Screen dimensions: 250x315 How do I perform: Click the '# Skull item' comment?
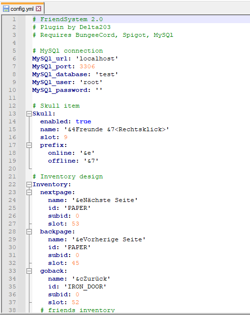56,106
